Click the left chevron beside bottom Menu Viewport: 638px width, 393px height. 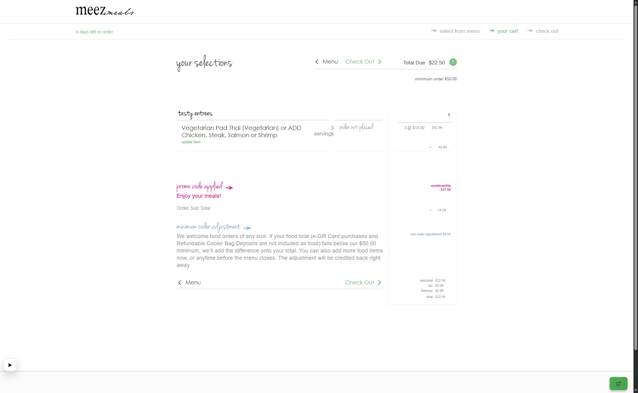tap(180, 283)
